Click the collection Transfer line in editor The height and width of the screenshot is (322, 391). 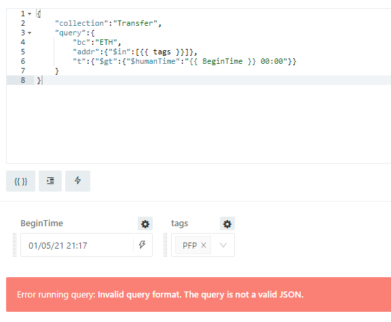click(108, 23)
